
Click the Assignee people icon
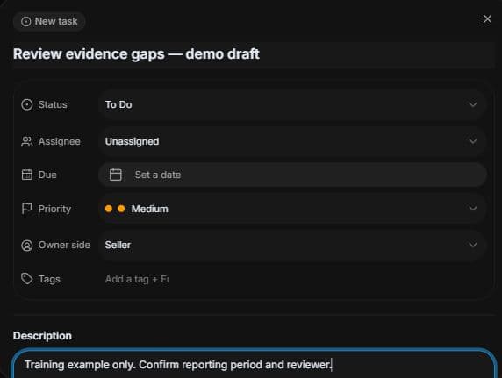27,141
